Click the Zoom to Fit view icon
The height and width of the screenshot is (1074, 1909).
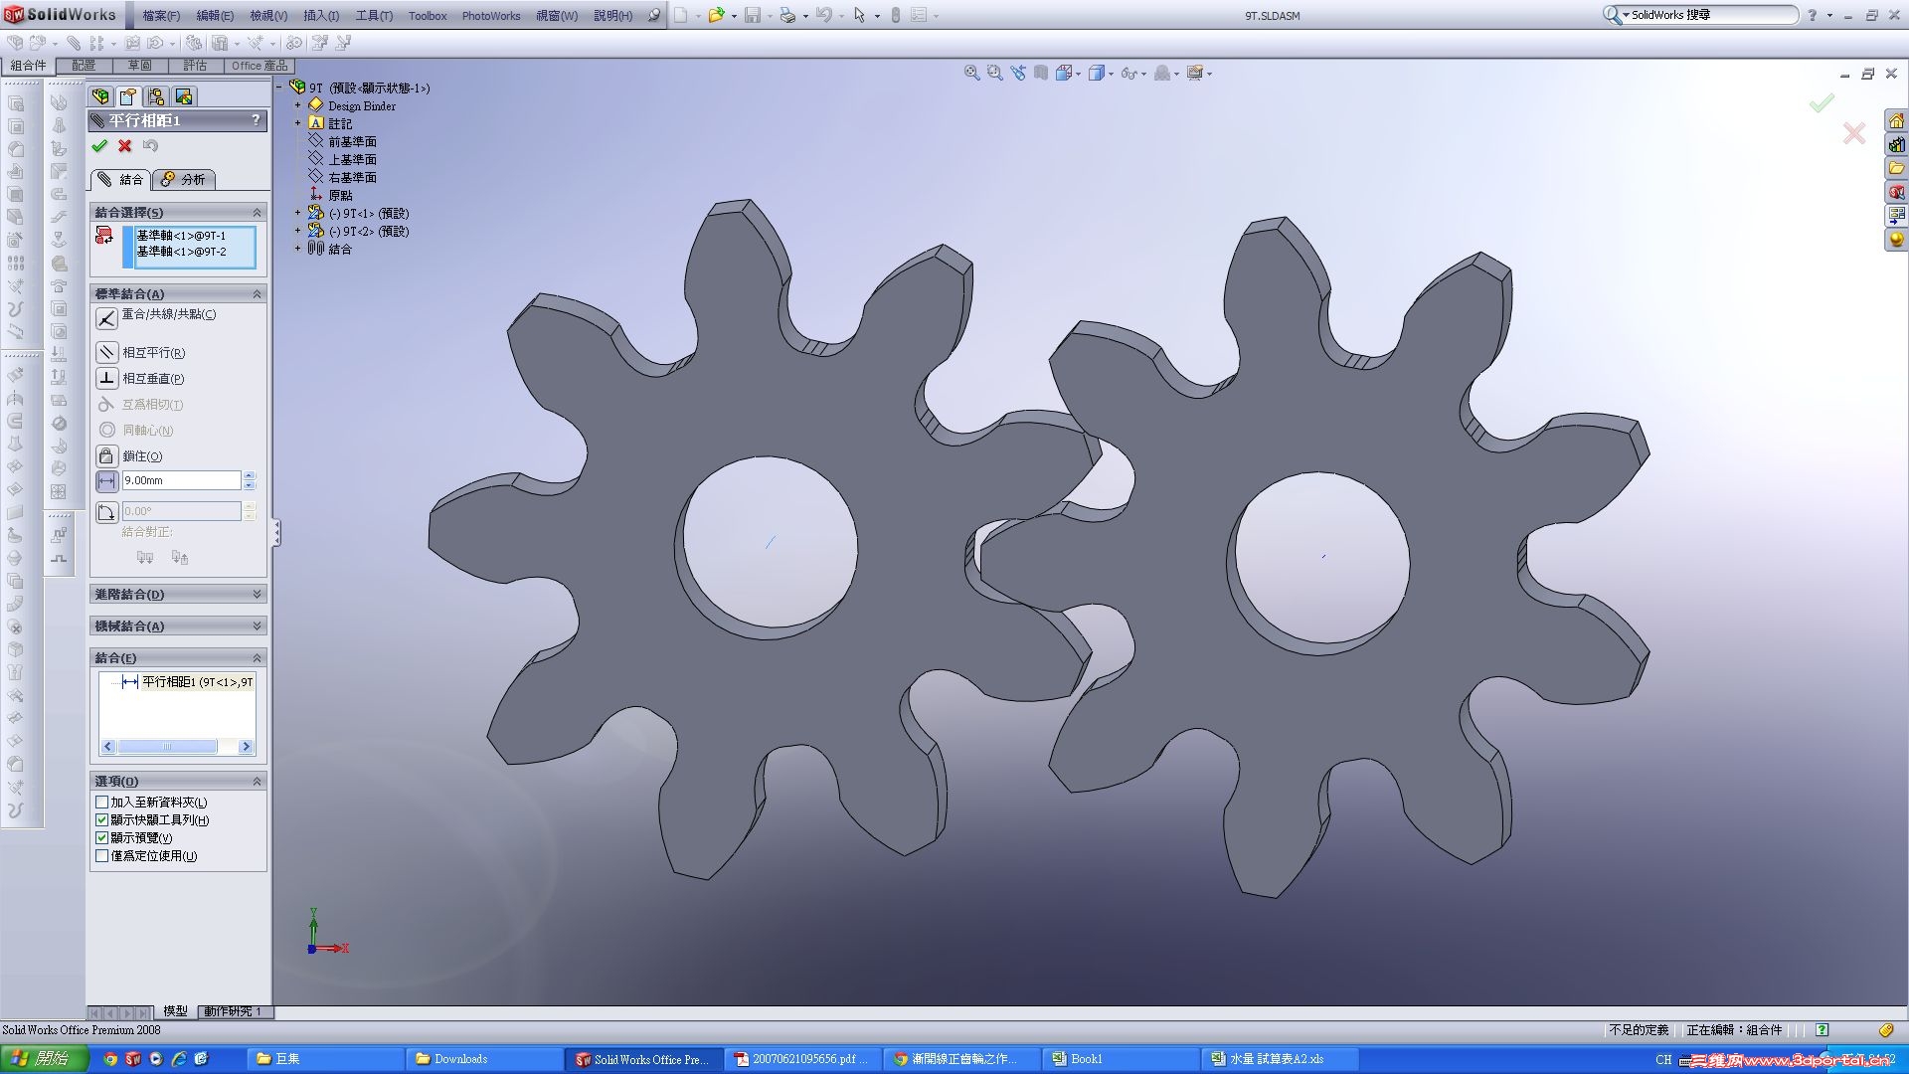tap(971, 73)
